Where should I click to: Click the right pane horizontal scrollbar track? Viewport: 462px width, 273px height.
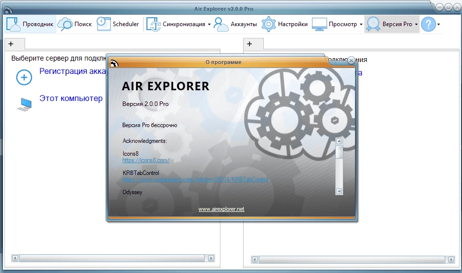352,260
